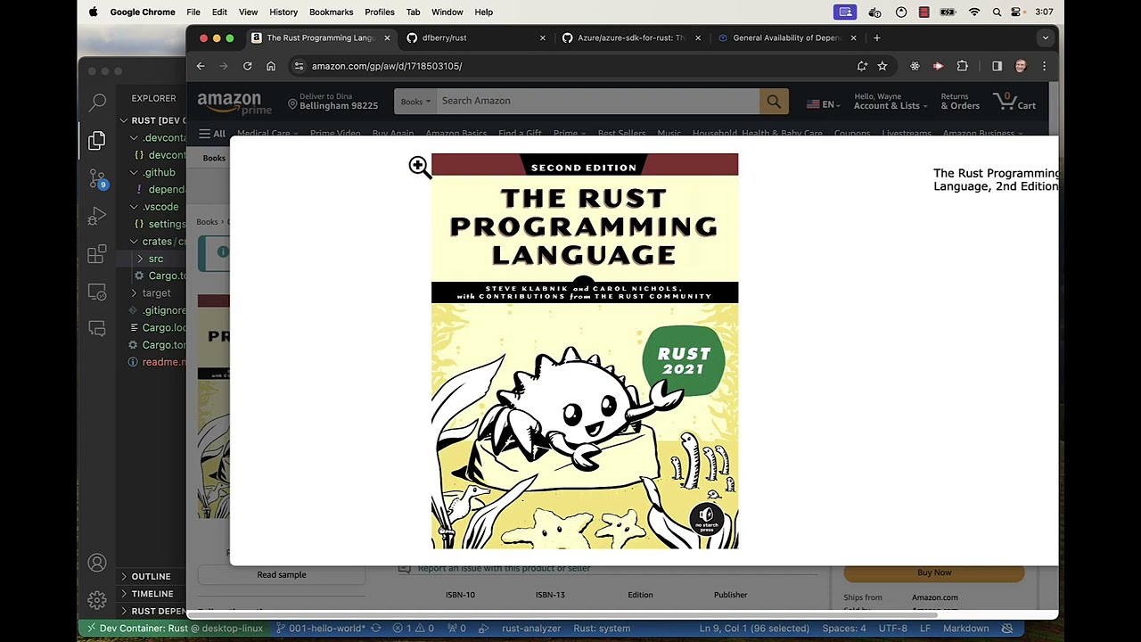Open Account & Lists dropdown
Screen dimensions: 1141x642
pos(891,101)
